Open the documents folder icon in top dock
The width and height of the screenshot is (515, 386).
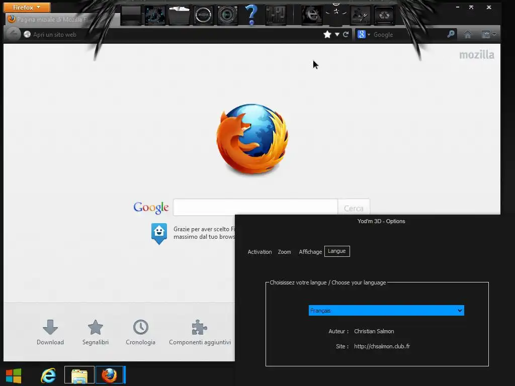179,15
